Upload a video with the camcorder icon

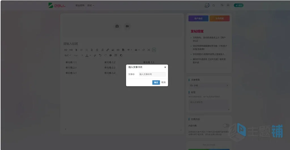pyautogui.click(x=127, y=26)
